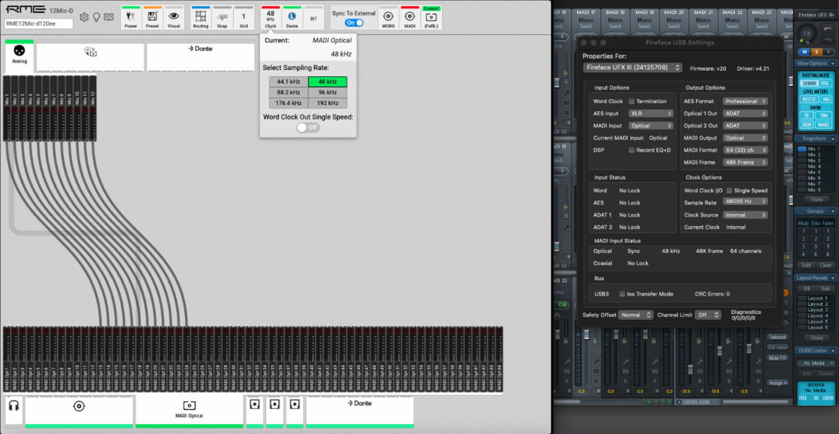Click the Visual eye icon

click(174, 18)
